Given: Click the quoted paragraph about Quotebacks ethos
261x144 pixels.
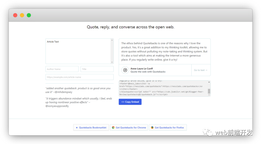Looking at the screenshot, I should [x=164, y=51].
